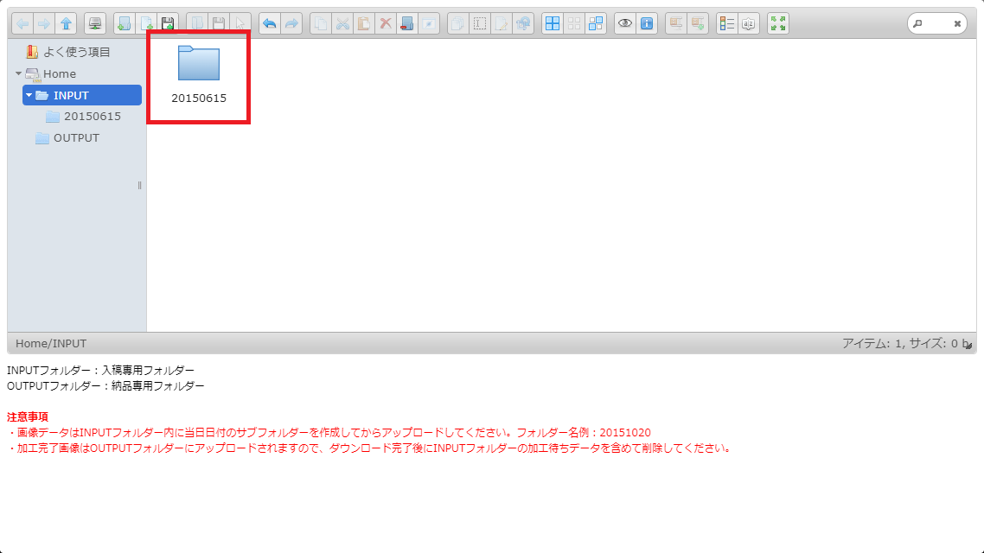This screenshot has height=553, width=984.
Task: Select 20150615 subfolder in the sidebar
Action: tap(92, 117)
